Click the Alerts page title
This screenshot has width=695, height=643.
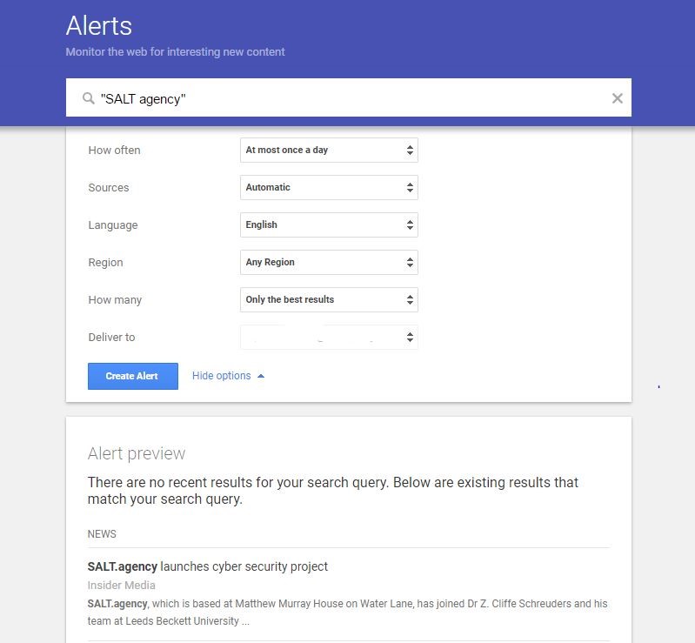click(x=99, y=26)
